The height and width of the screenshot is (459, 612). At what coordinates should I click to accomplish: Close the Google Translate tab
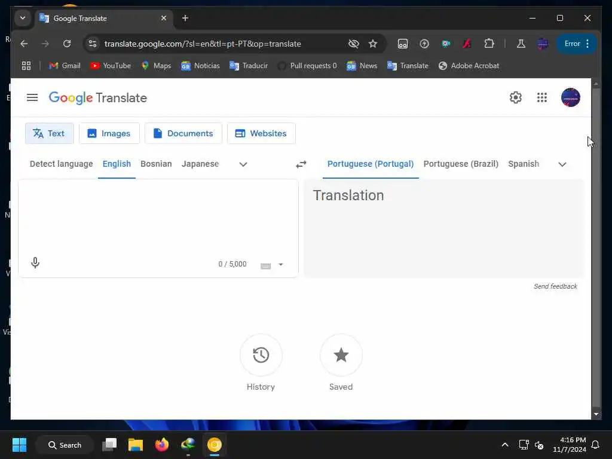click(164, 18)
